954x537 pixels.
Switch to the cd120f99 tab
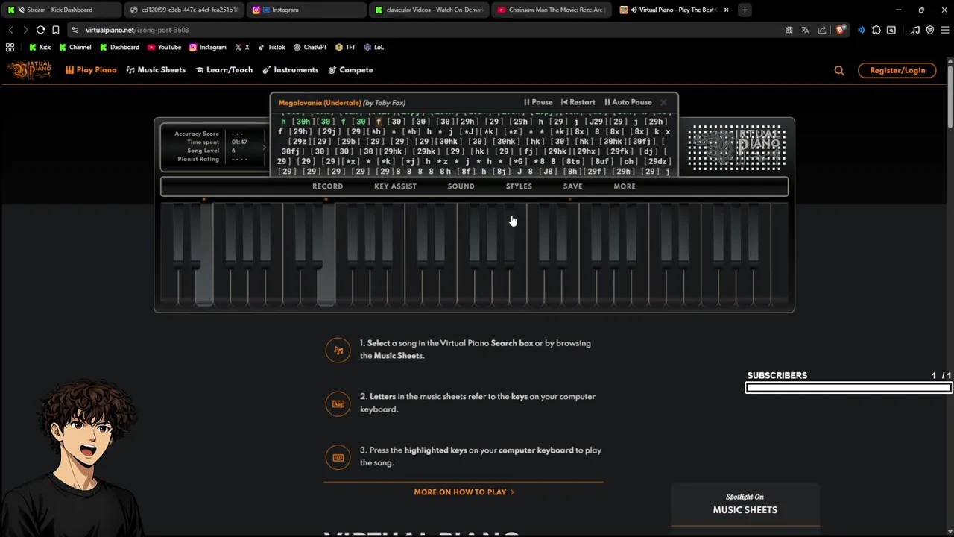(183, 10)
